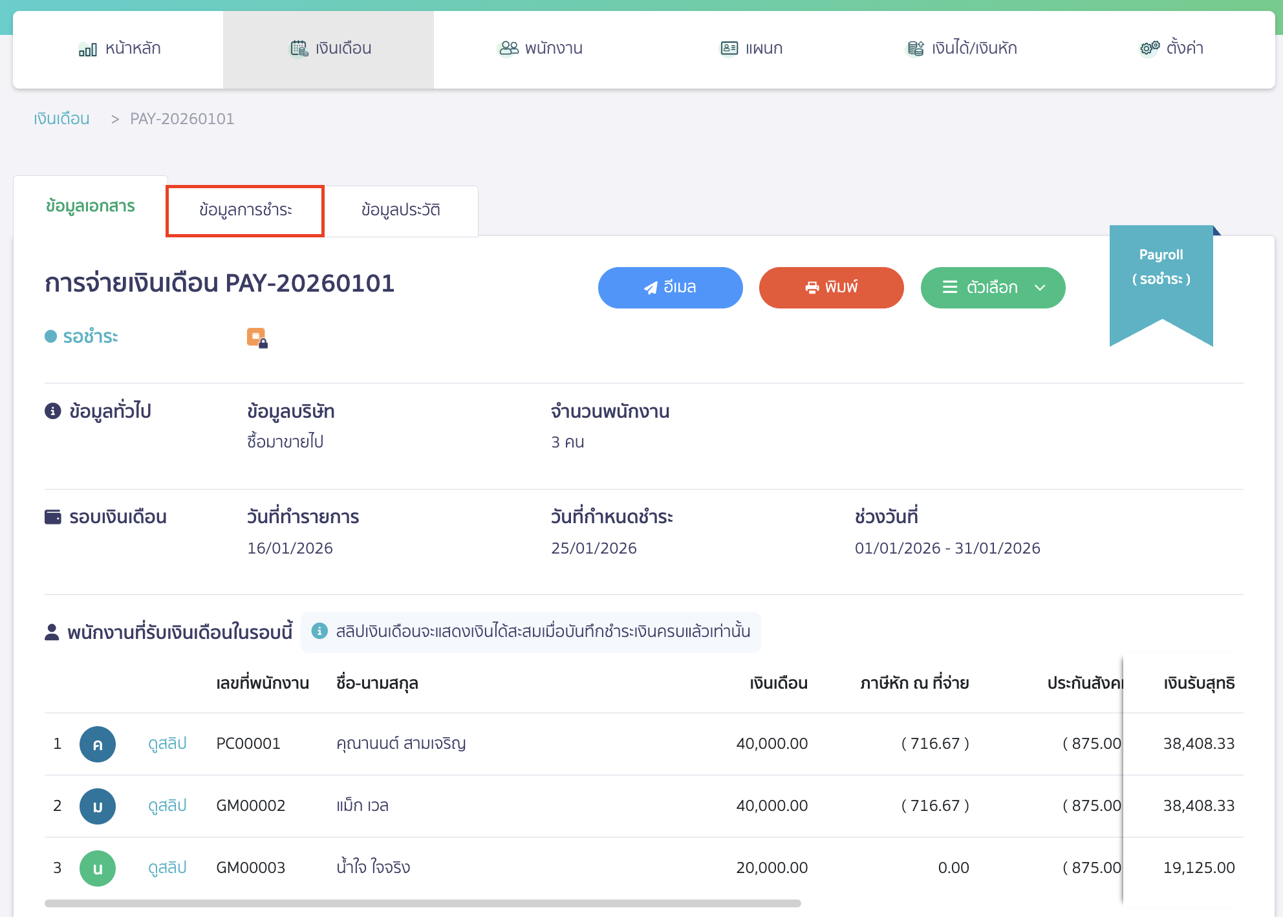Open ดูสลิป link for แม็ก เวล

pyautogui.click(x=167, y=806)
